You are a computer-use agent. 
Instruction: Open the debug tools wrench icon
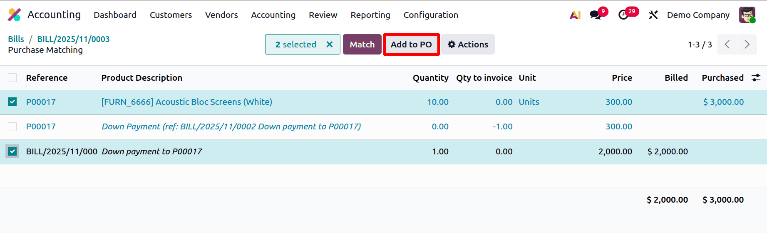click(653, 15)
